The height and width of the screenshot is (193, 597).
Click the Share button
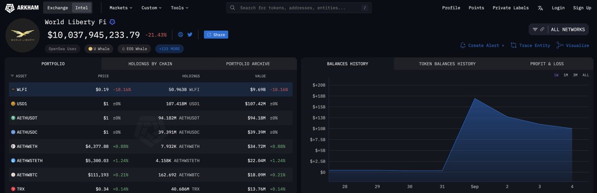tap(216, 35)
